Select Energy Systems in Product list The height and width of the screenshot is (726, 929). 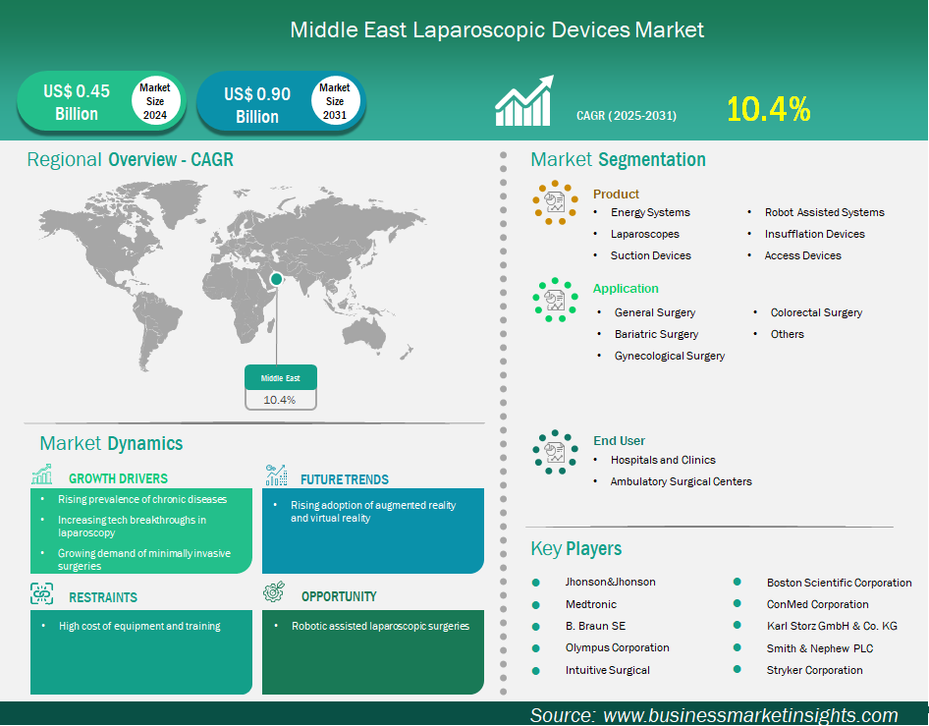pos(650,212)
